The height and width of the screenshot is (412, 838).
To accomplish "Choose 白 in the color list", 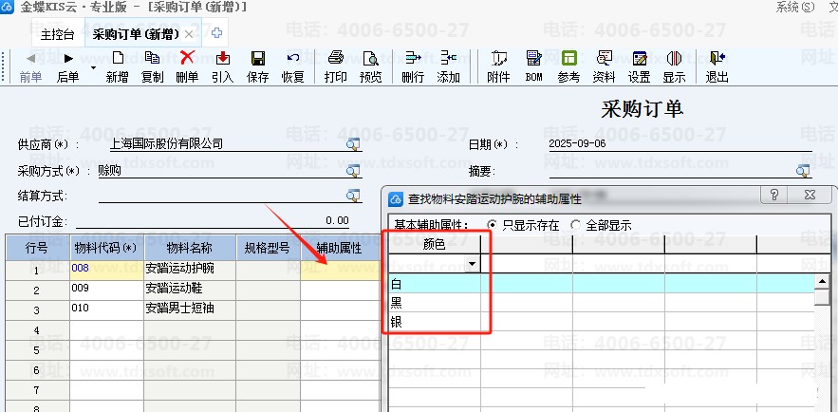I will [x=396, y=283].
